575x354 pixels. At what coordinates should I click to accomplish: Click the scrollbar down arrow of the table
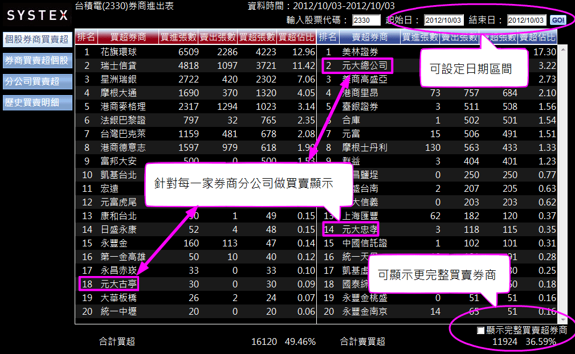tap(562, 320)
